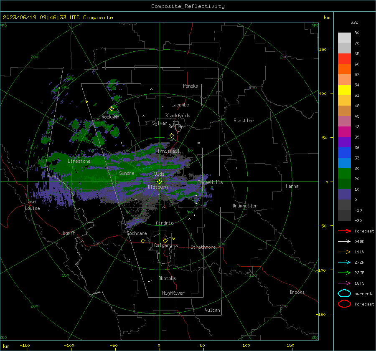This screenshot has width=376, height=351.
Task: Click the Ponoka label
Action: point(191,86)
